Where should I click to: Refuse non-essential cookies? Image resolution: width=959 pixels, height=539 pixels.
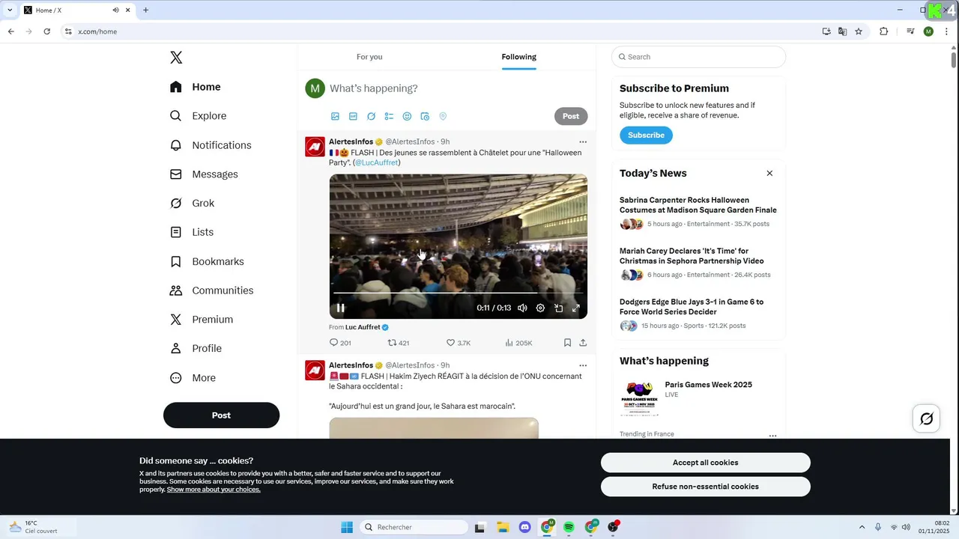click(705, 487)
